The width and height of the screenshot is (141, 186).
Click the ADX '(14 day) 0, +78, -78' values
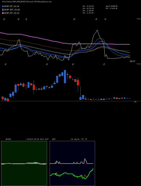(x=79, y=139)
